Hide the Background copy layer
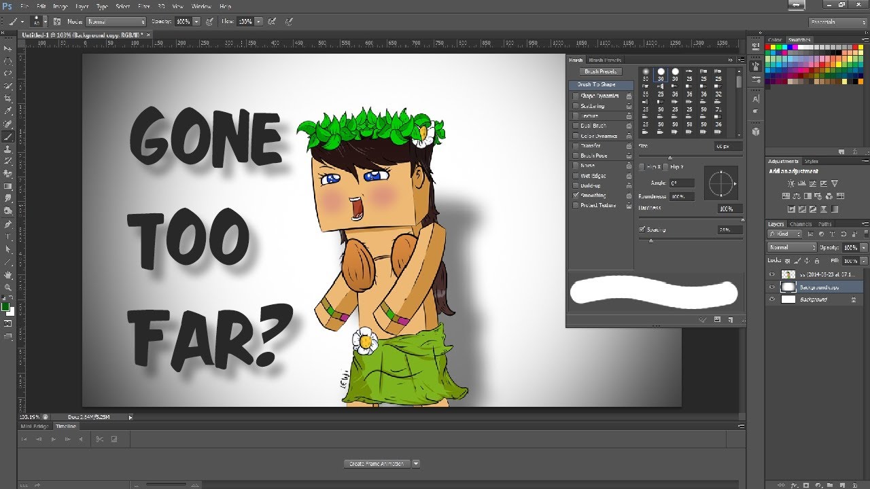 [x=771, y=287]
